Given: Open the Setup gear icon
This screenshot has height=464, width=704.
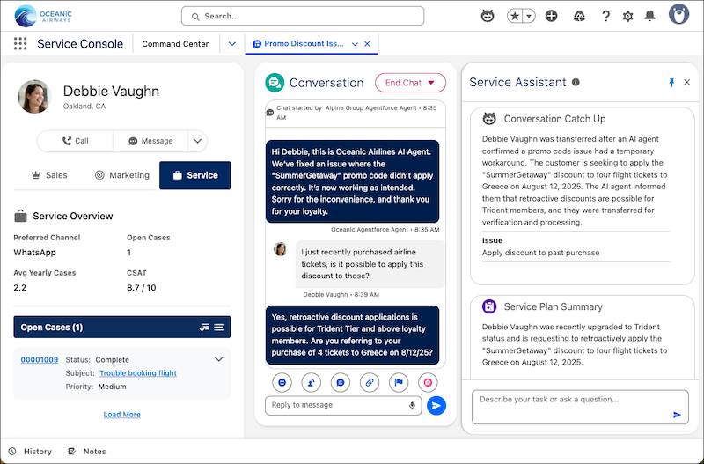Looking at the screenshot, I should coord(627,16).
